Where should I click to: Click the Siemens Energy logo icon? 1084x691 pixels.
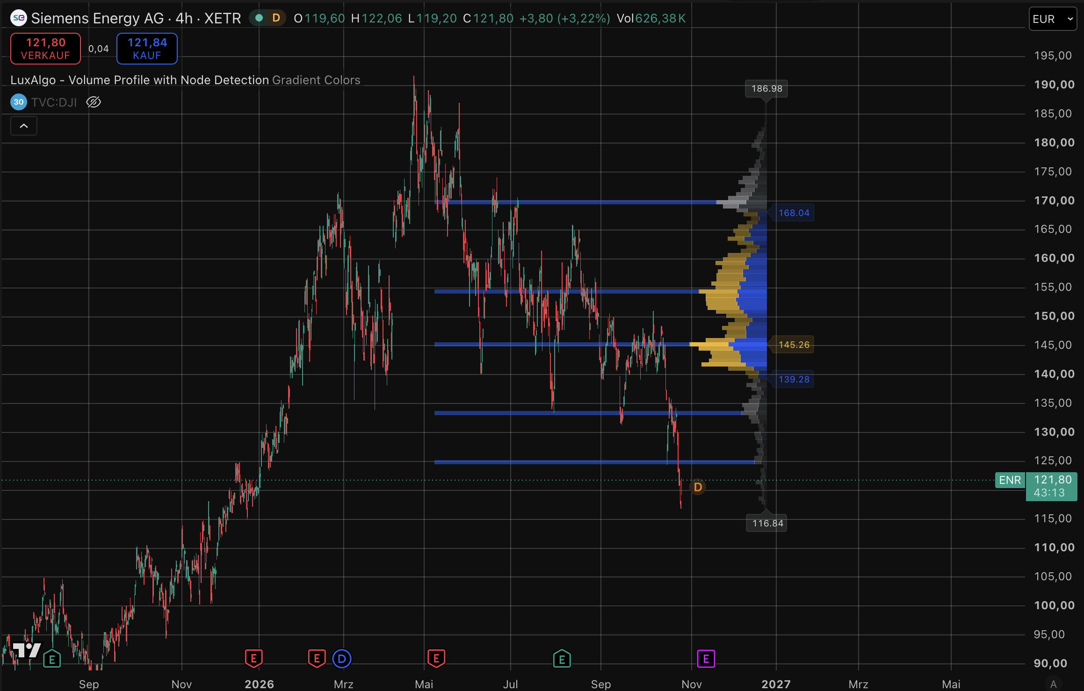[19, 18]
